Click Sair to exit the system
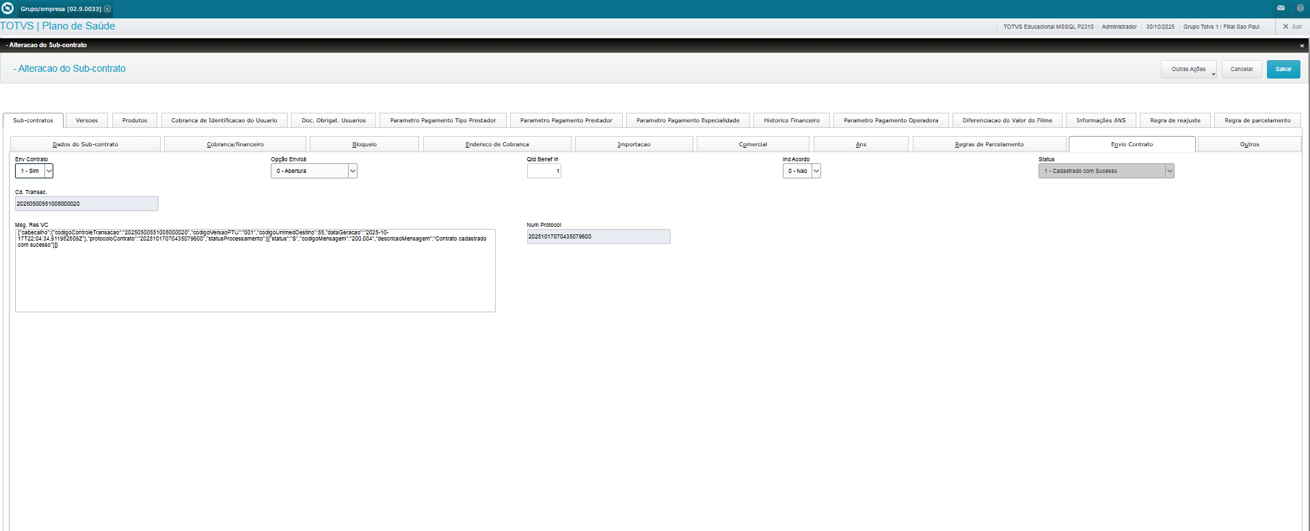 [1292, 27]
